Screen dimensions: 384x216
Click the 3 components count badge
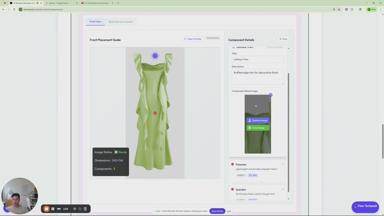pyautogui.click(x=213, y=38)
